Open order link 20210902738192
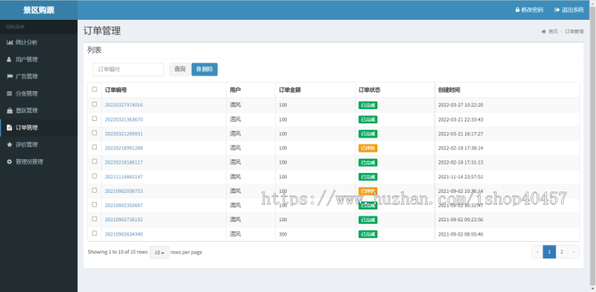Image resolution: width=596 pixels, height=292 pixels. click(x=124, y=219)
